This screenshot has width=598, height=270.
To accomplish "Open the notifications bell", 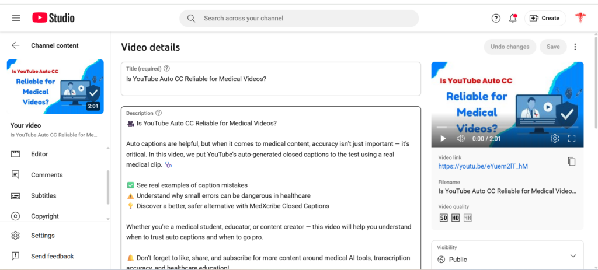I will [x=513, y=18].
